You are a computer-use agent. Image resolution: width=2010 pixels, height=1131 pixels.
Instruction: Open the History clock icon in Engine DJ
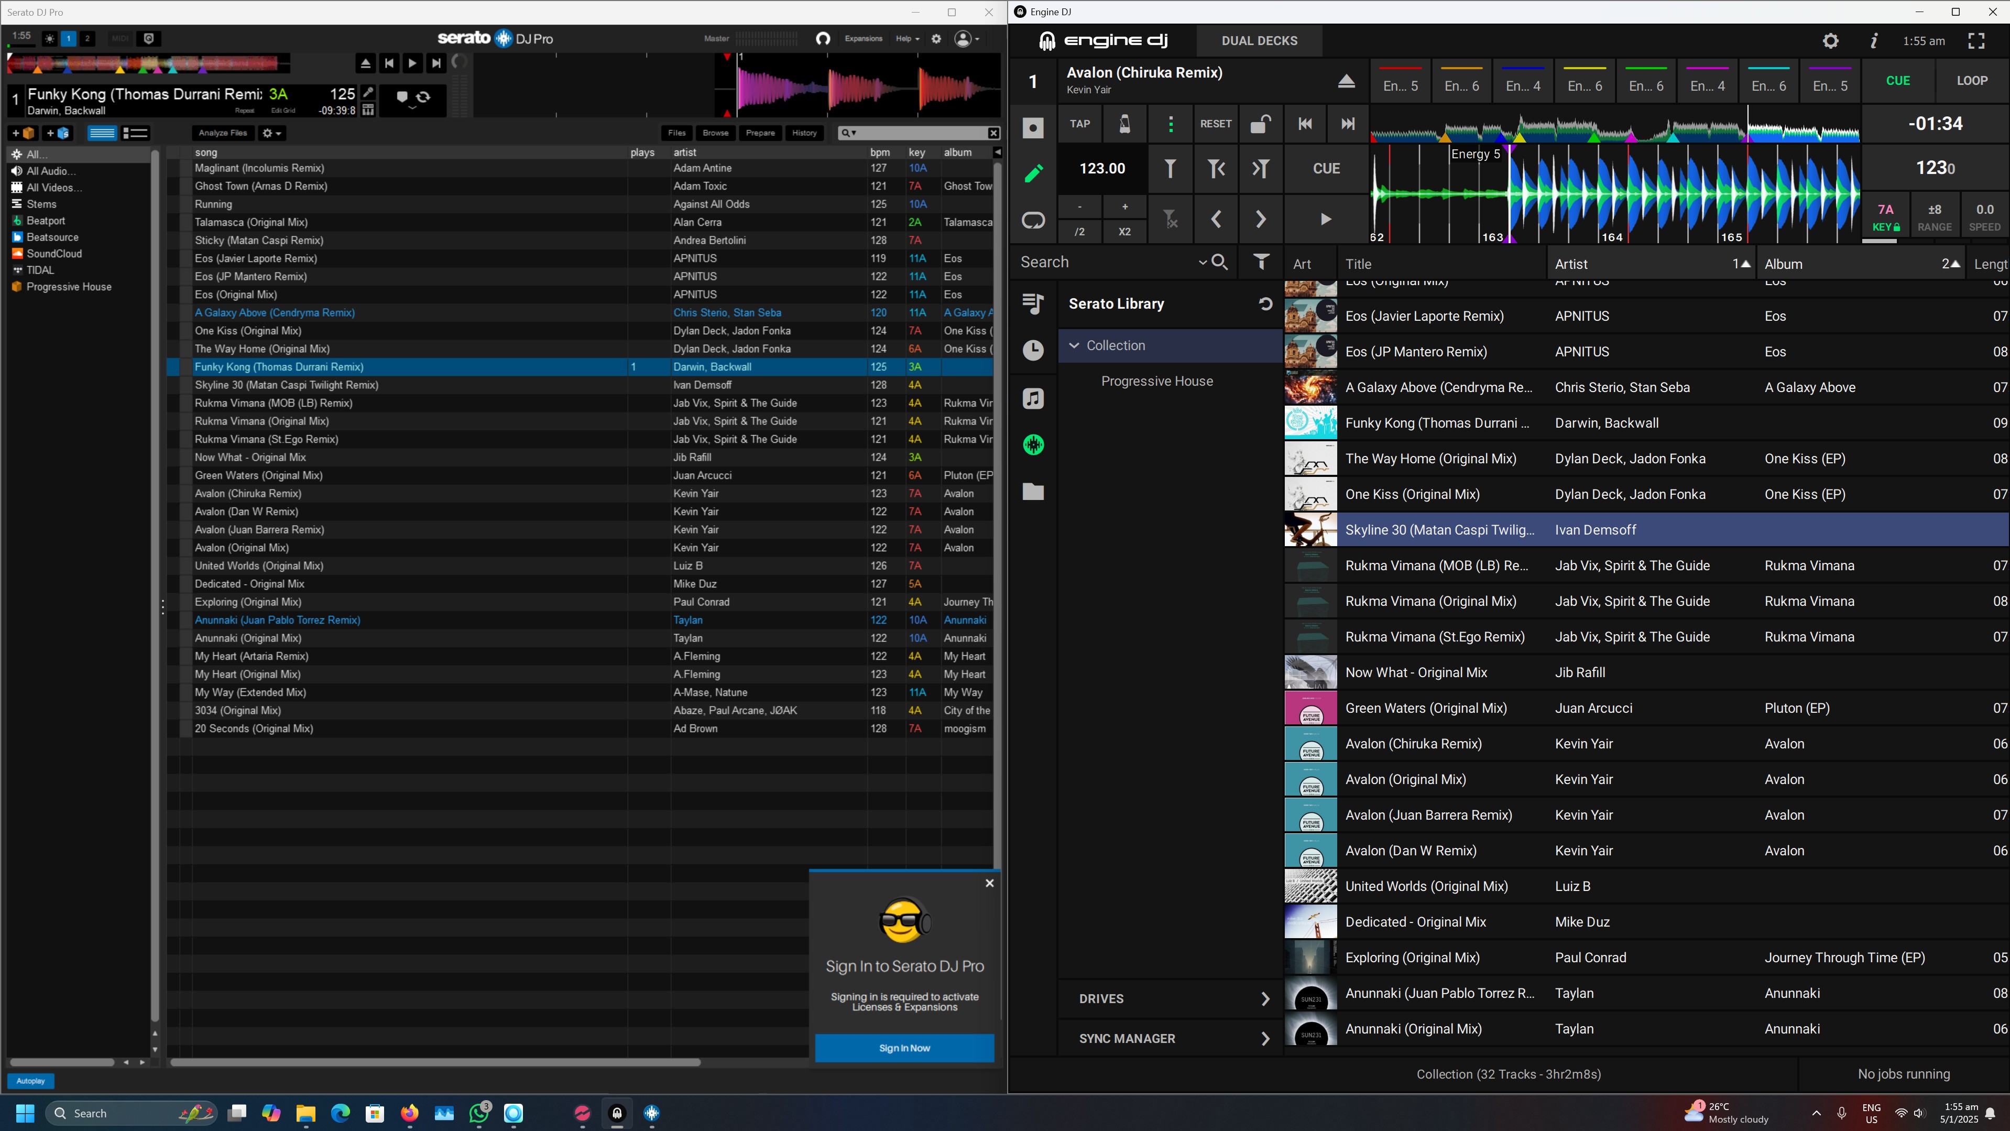tap(1033, 351)
